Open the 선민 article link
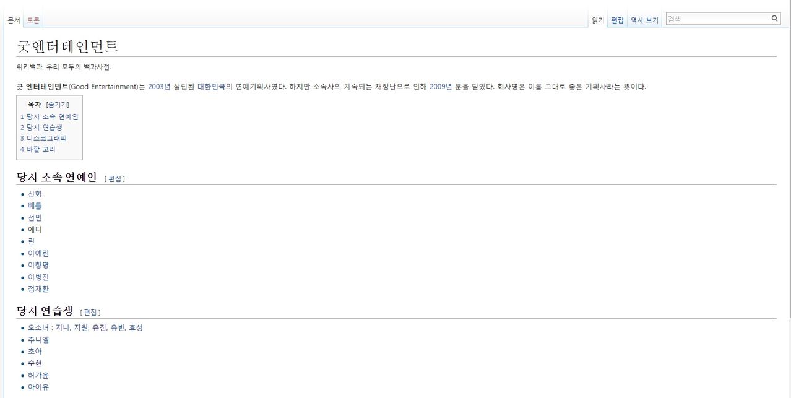Screen dimensions: 791x398 35,218
